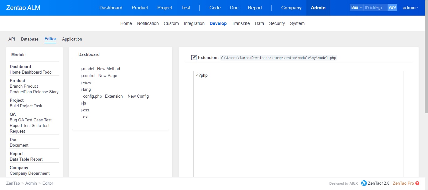
Task: Expand the js folder arrow
Action: 82,103
